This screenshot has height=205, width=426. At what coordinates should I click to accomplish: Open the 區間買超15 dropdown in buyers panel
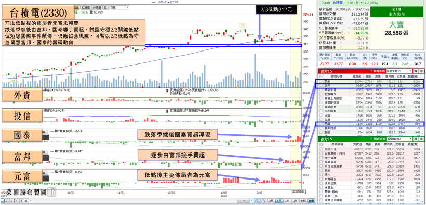tap(399, 71)
